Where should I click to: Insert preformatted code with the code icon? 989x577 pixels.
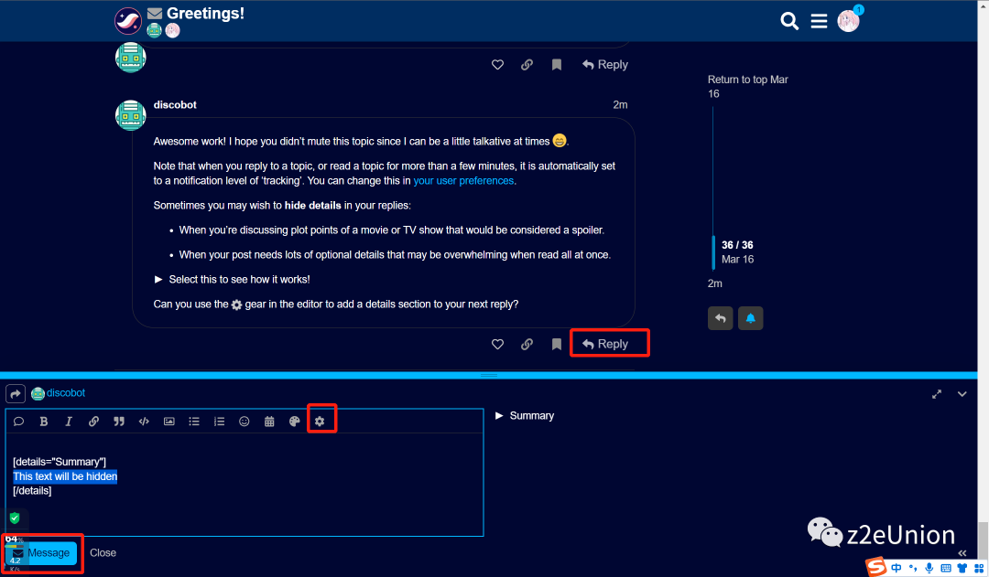(144, 422)
